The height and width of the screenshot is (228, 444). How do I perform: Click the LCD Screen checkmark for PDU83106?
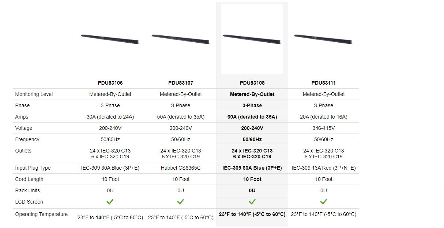[x=110, y=202]
